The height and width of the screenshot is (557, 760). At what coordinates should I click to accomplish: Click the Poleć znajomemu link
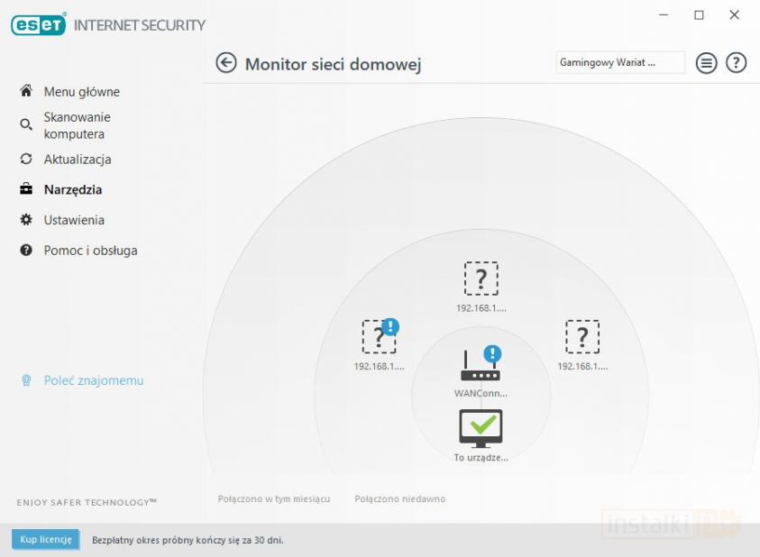(93, 380)
